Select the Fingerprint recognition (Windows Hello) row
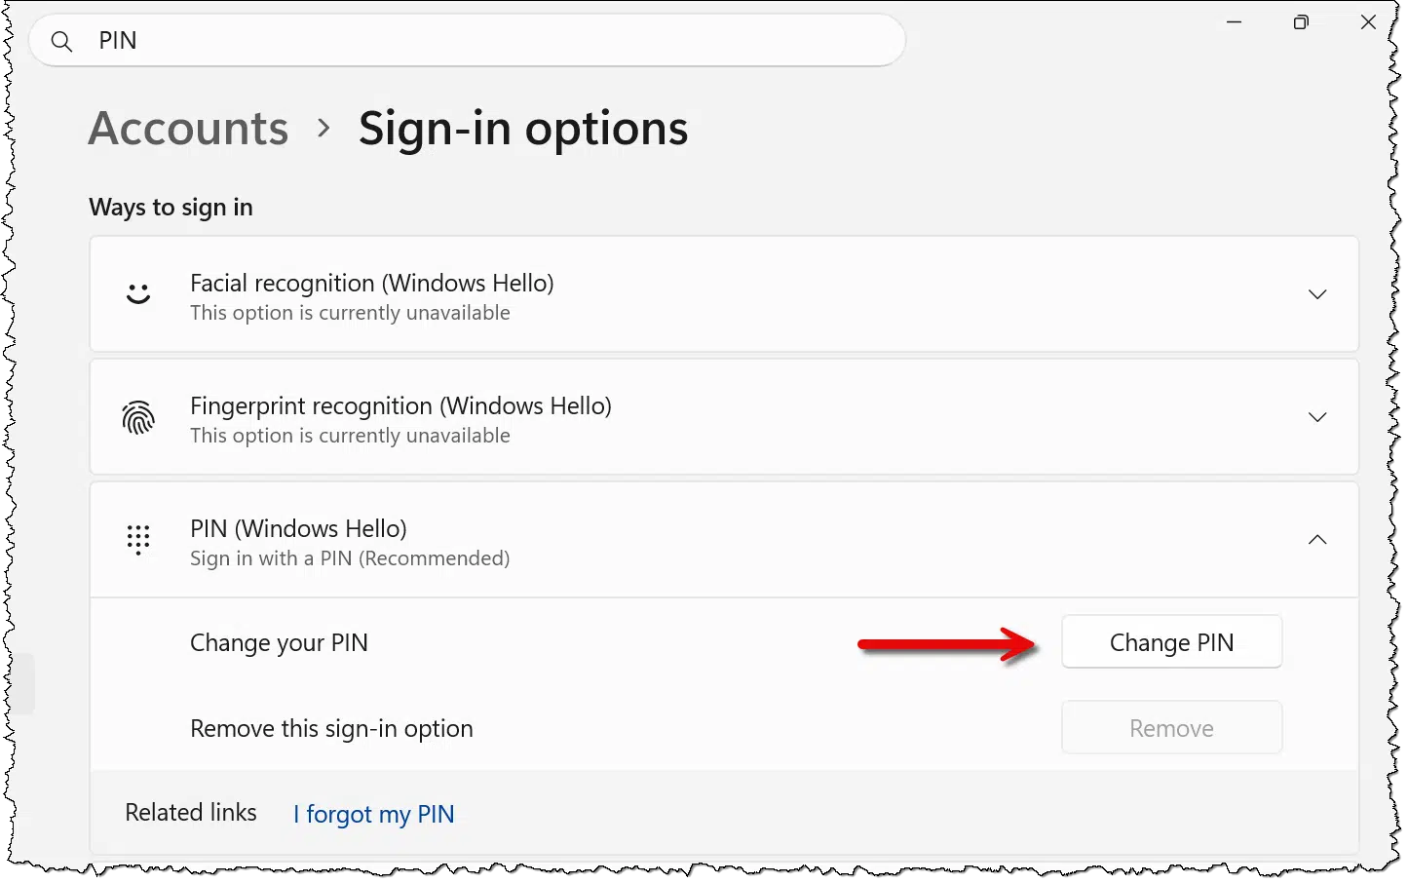 724,417
